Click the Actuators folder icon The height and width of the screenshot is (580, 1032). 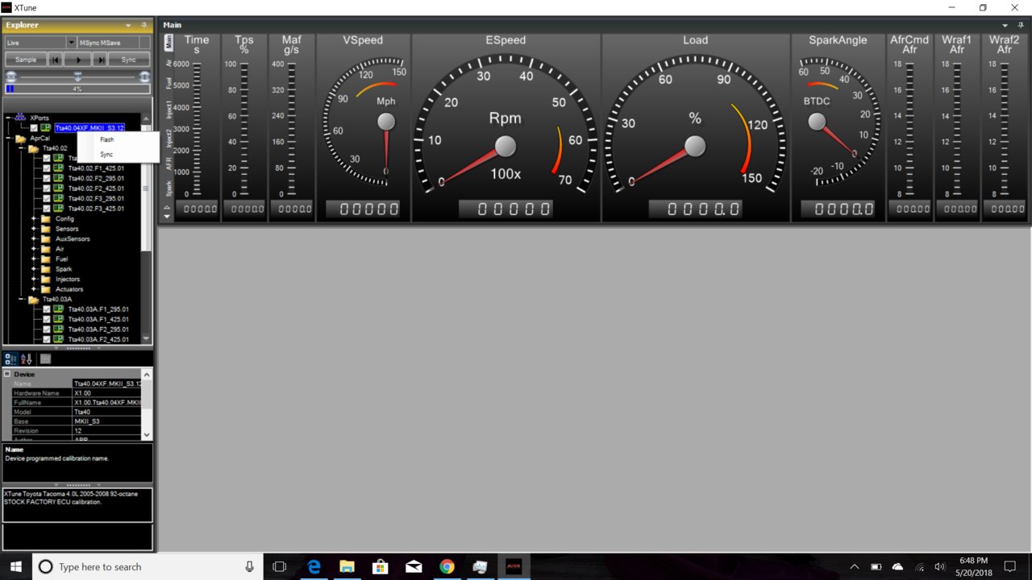pyautogui.click(x=46, y=289)
